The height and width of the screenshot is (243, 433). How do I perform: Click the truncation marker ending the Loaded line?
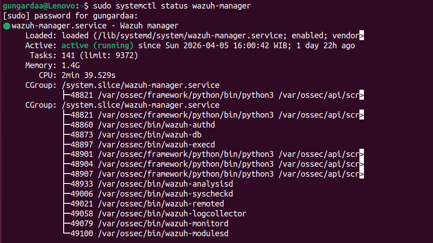(361, 36)
